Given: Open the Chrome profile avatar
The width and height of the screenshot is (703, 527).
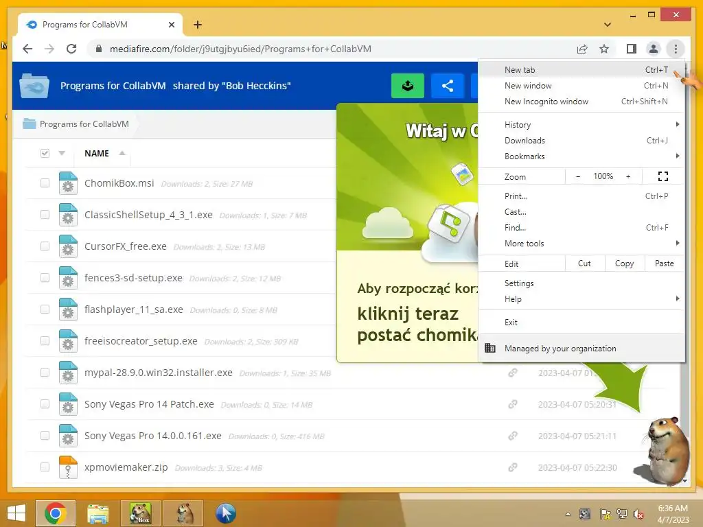Looking at the screenshot, I should [x=654, y=49].
